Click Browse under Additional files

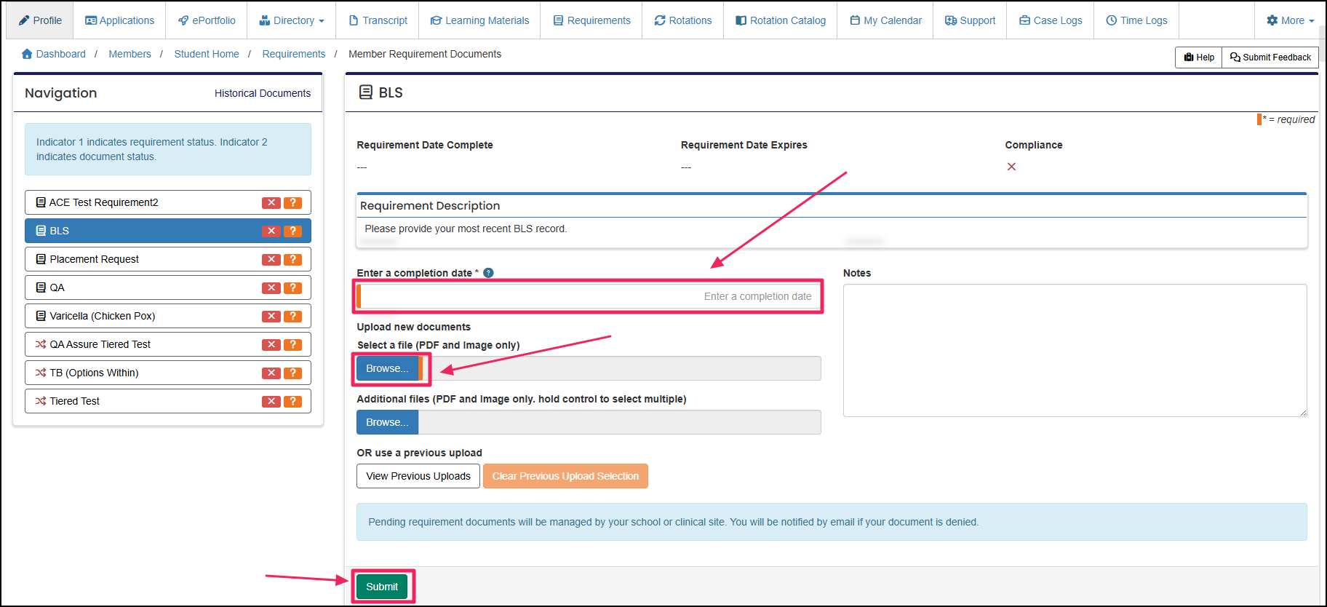point(387,422)
